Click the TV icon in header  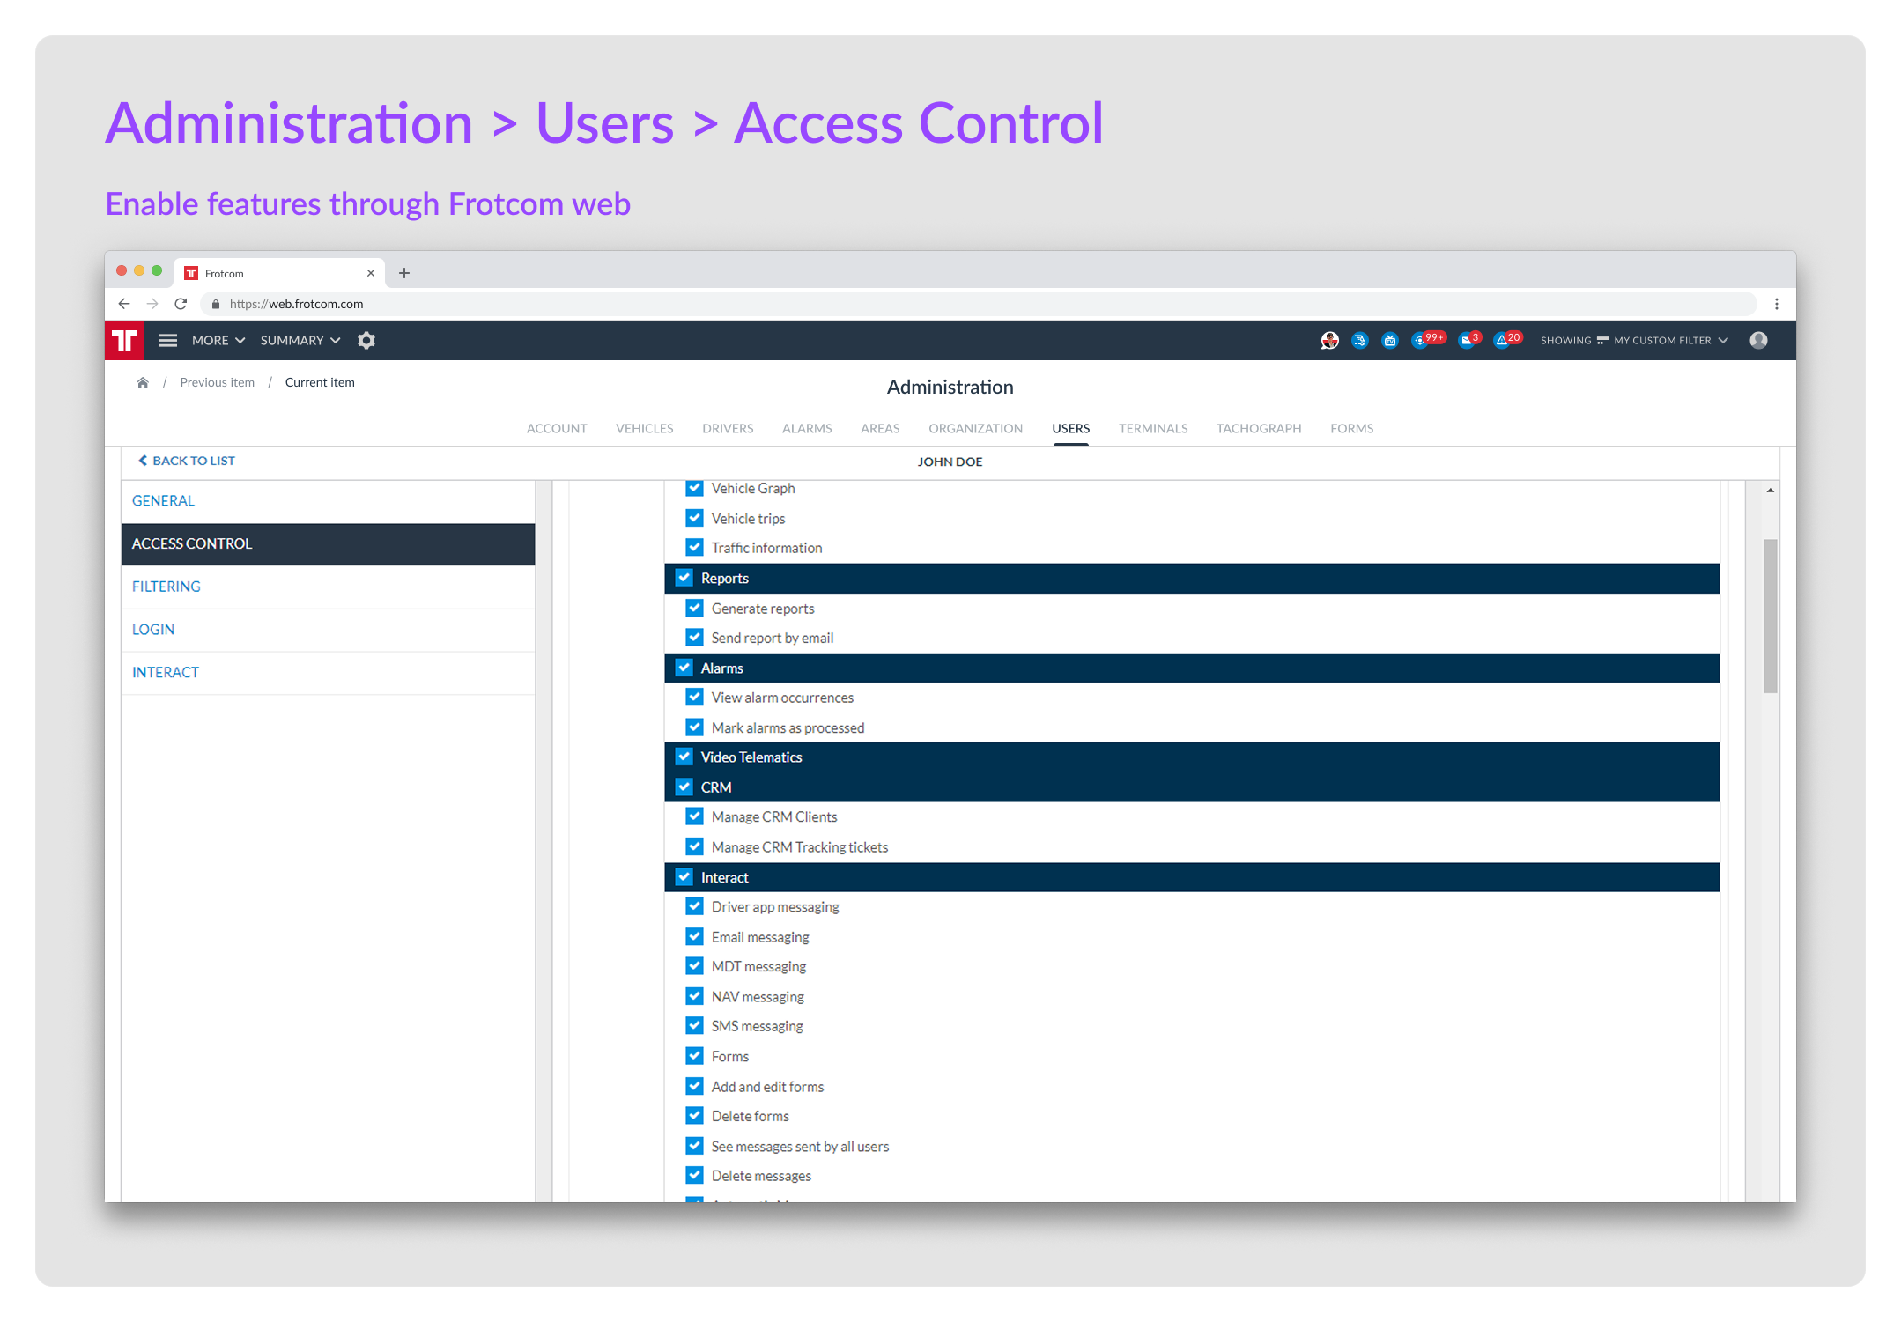1390,340
